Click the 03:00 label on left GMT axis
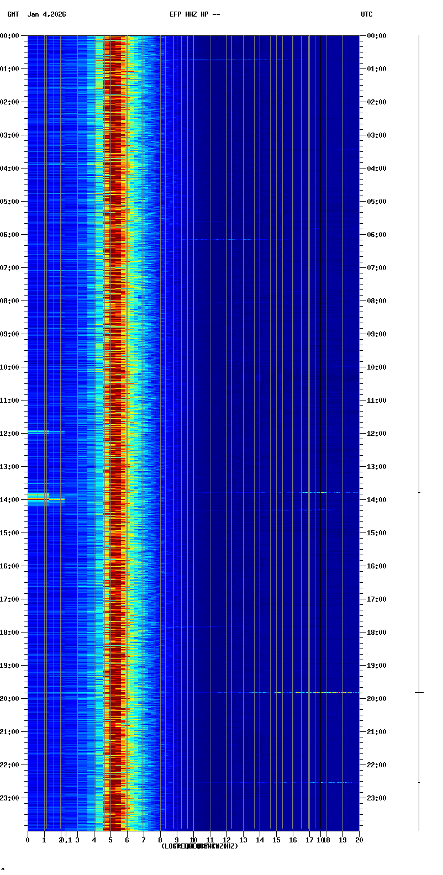This screenshot has width=443, height=875. [9, 135]
